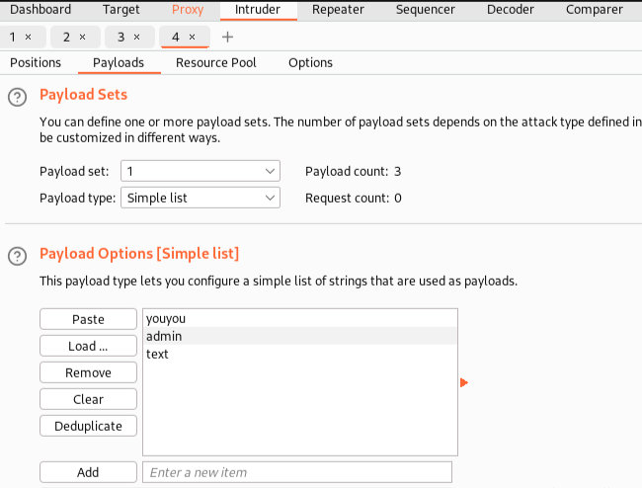Image resolution: width=642 pixels, height=488 pixels.
Task: Switch to Proxy tab
Action: click(x=188, y=10)
